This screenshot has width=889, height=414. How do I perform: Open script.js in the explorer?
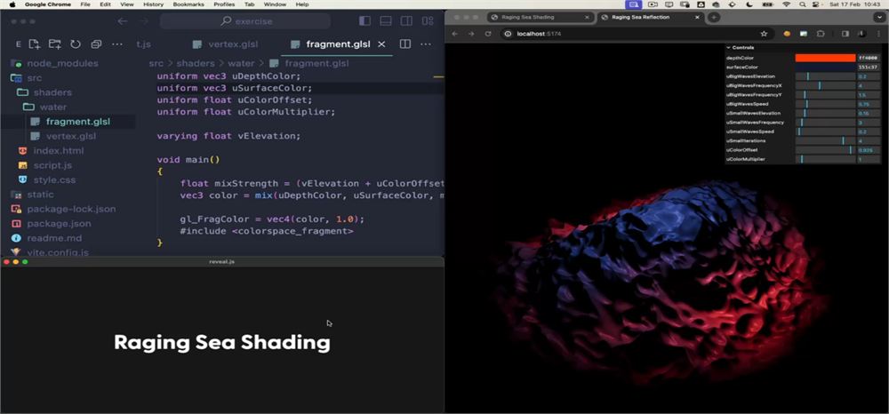coord(52,165)
